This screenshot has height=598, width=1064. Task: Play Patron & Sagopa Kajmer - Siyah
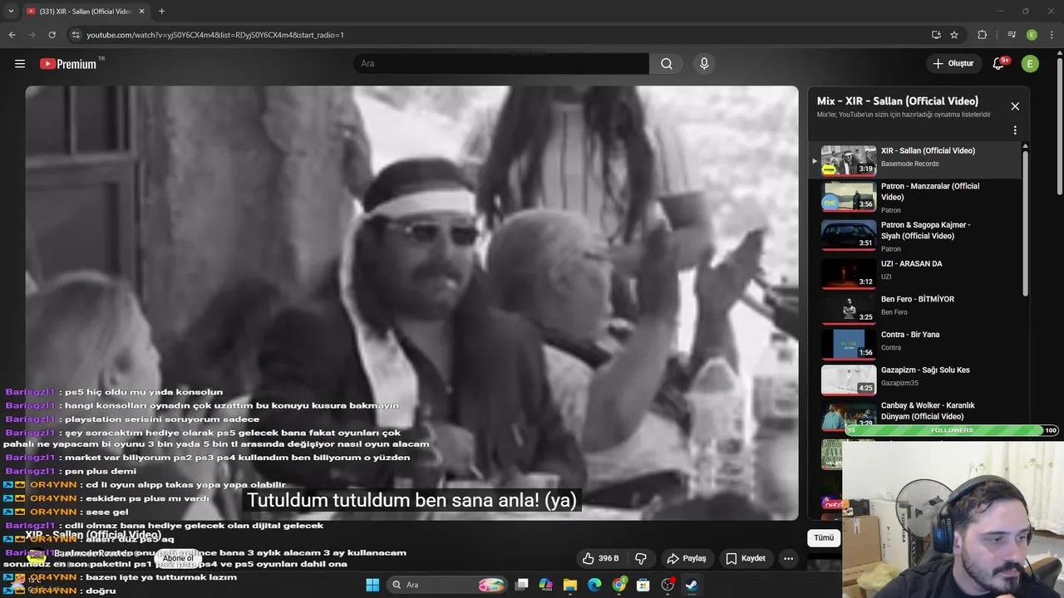click(x=914, y=236)
